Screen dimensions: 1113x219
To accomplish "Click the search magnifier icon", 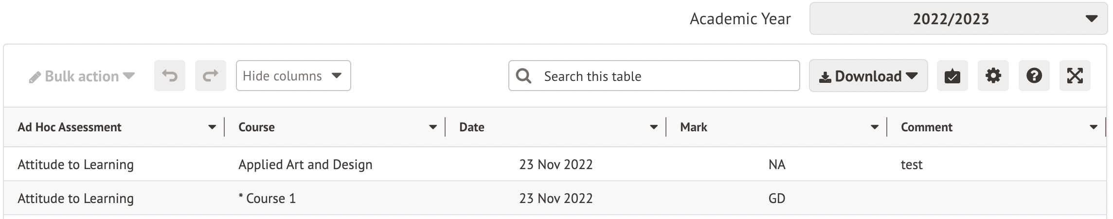I will click(523, 76).
